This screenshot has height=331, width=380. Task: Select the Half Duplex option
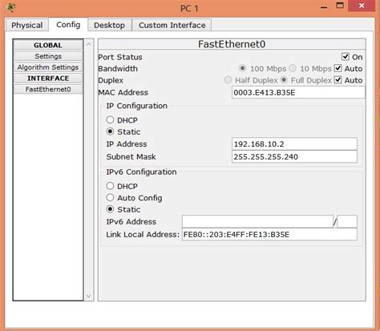pyautogui.click(x=228, y=80)
